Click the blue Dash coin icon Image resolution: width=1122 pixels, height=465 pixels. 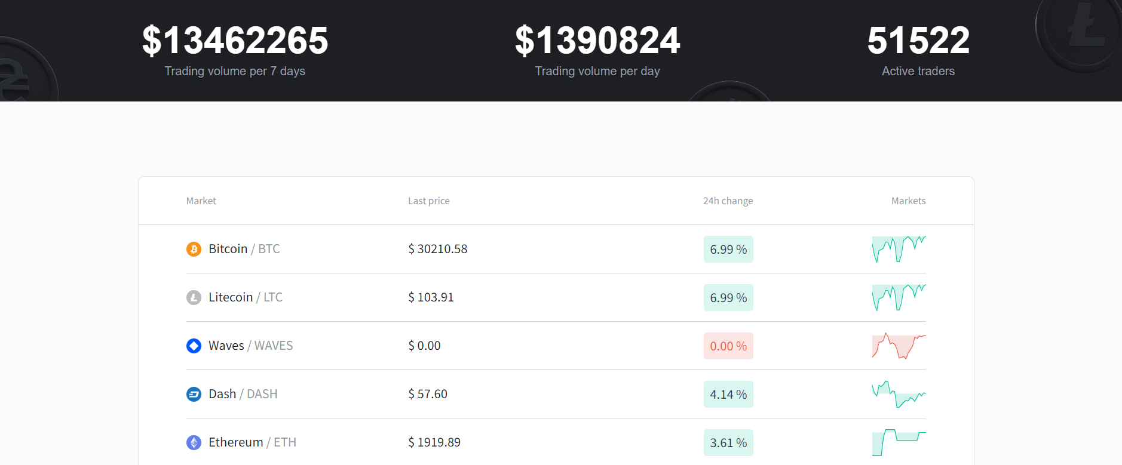pyautogui.click(x=194, y=394)
